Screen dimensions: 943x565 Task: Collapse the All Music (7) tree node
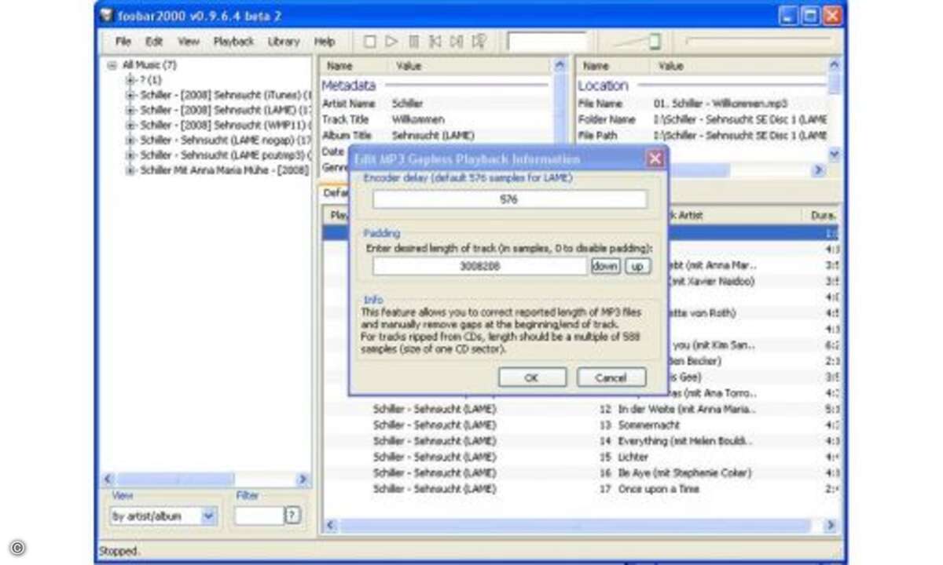112,66
